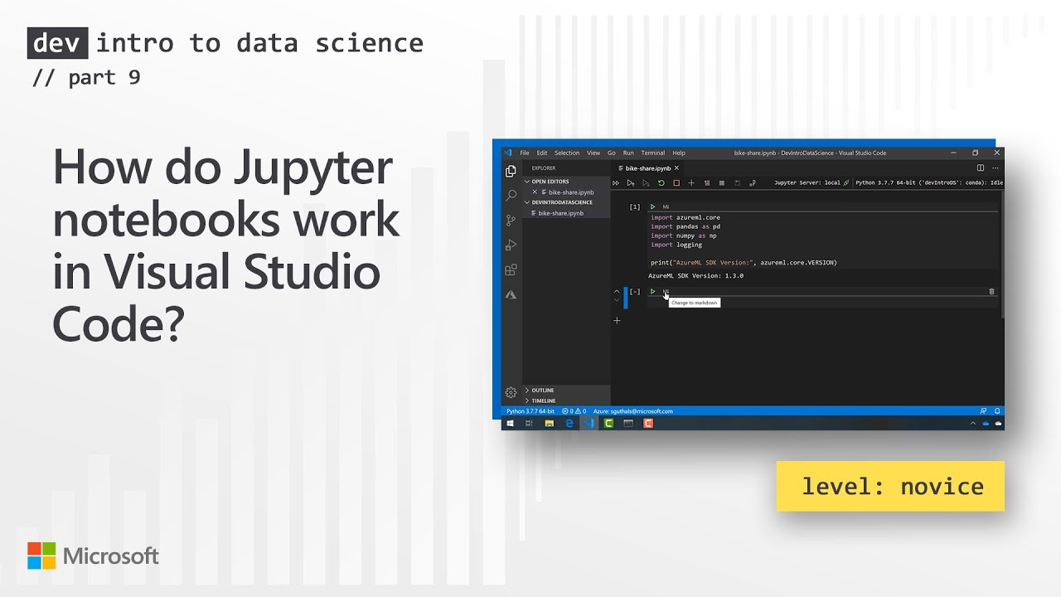
Task: Run cell [1] with its green play icon
Action: pos(652,206)
